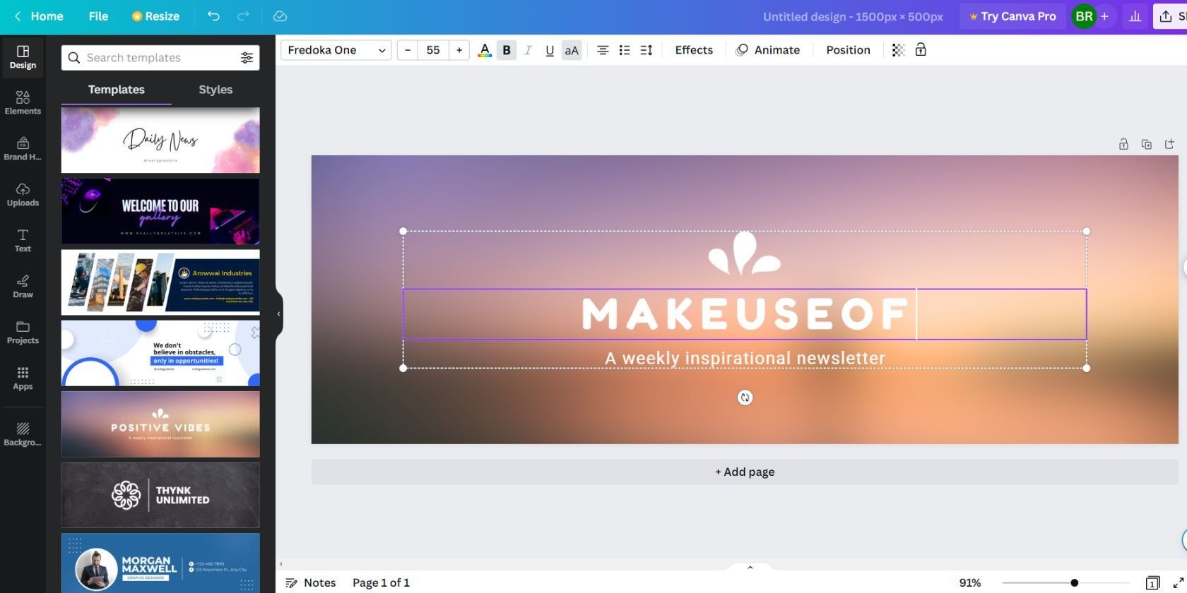
Task: Open the grid view pages icon
Action: pos(1152,583)
